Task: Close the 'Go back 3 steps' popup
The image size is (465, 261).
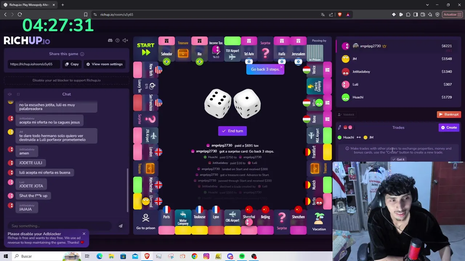Action: coord(281,67)
